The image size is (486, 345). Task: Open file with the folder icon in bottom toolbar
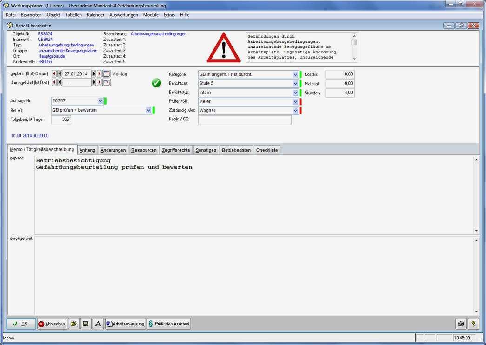73,324
